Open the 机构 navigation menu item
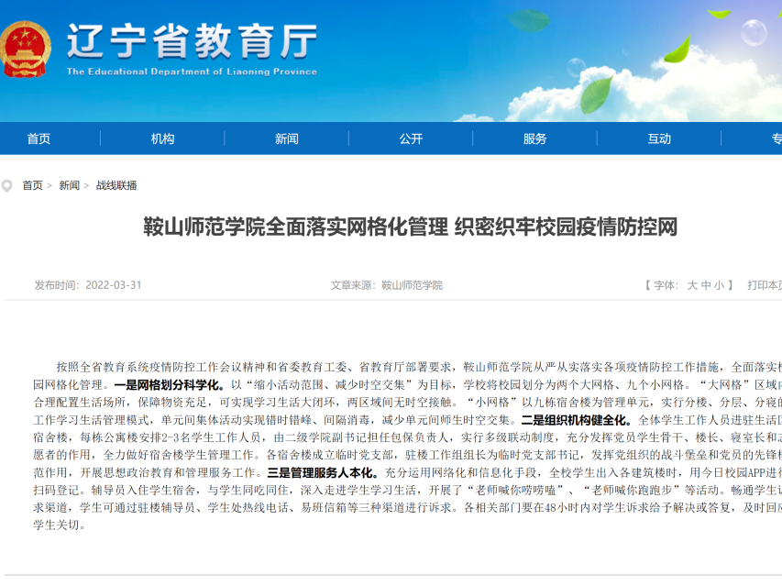This screenshot has height=586, width=782. click(x=162, y=138)
